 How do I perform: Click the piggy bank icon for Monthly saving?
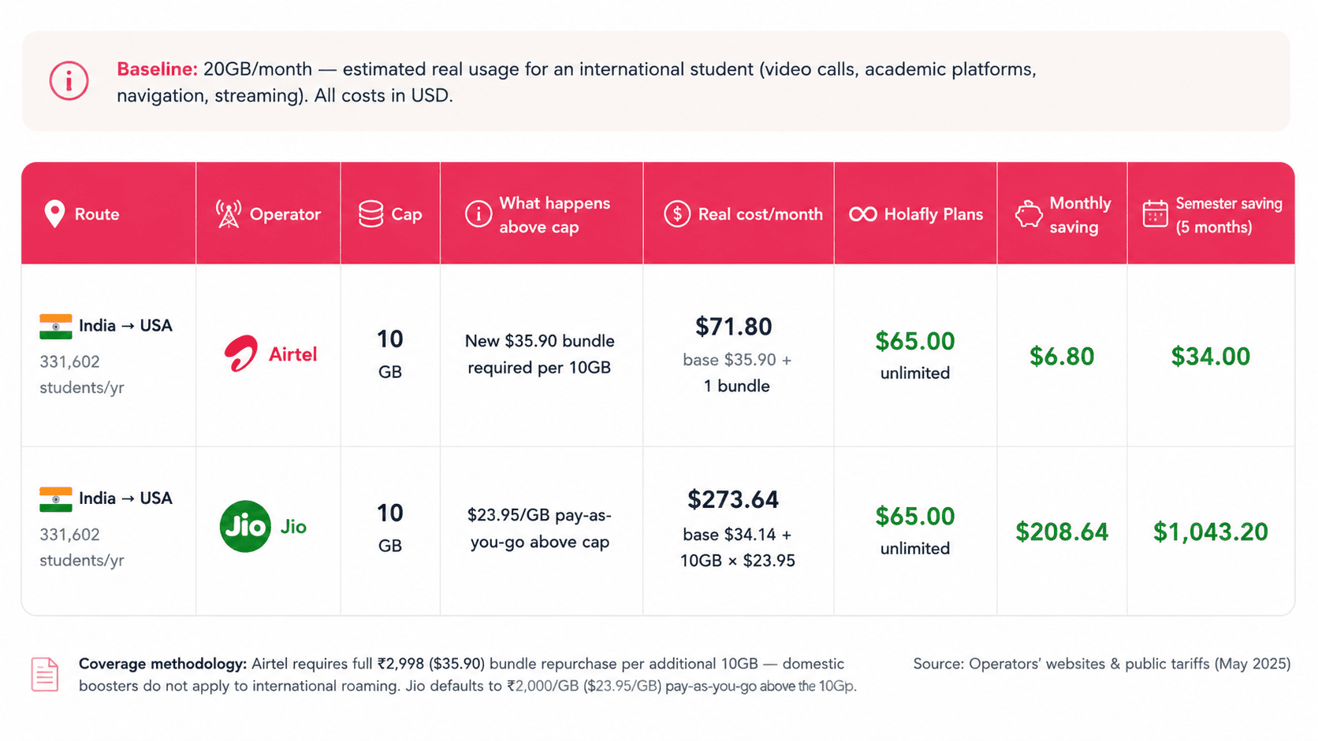[1029, 214]
